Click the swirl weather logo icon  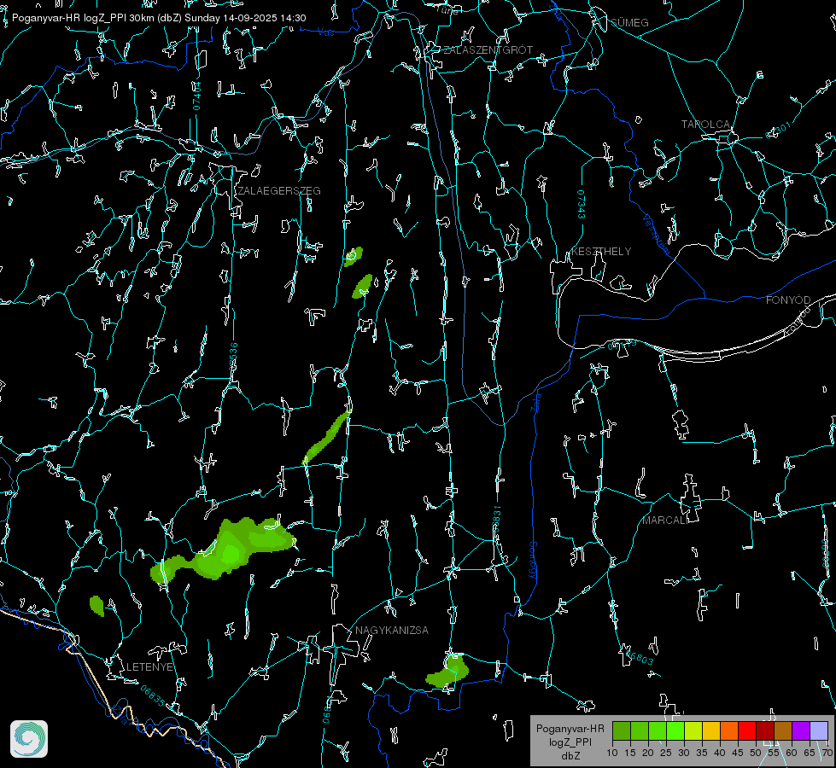coord(29,739)
